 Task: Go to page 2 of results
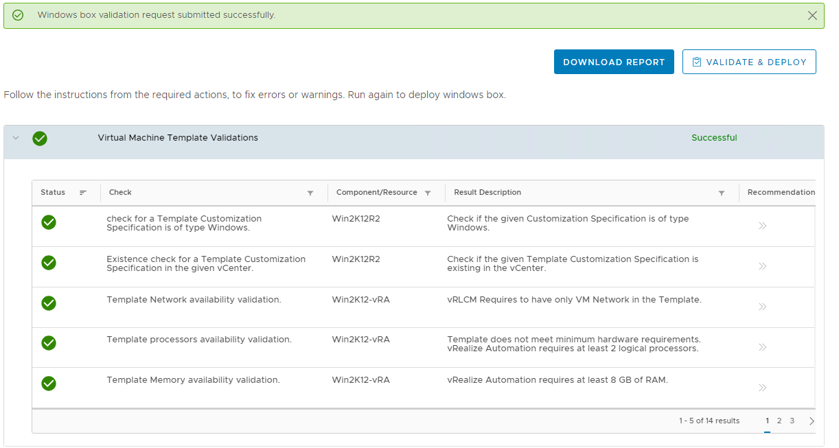779,421
